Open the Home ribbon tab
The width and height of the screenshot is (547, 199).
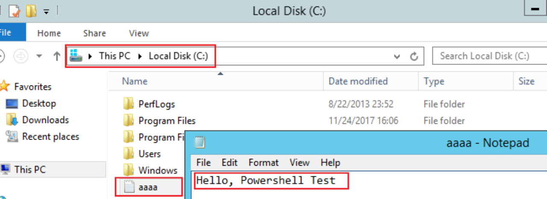click(x=49, y=33)
